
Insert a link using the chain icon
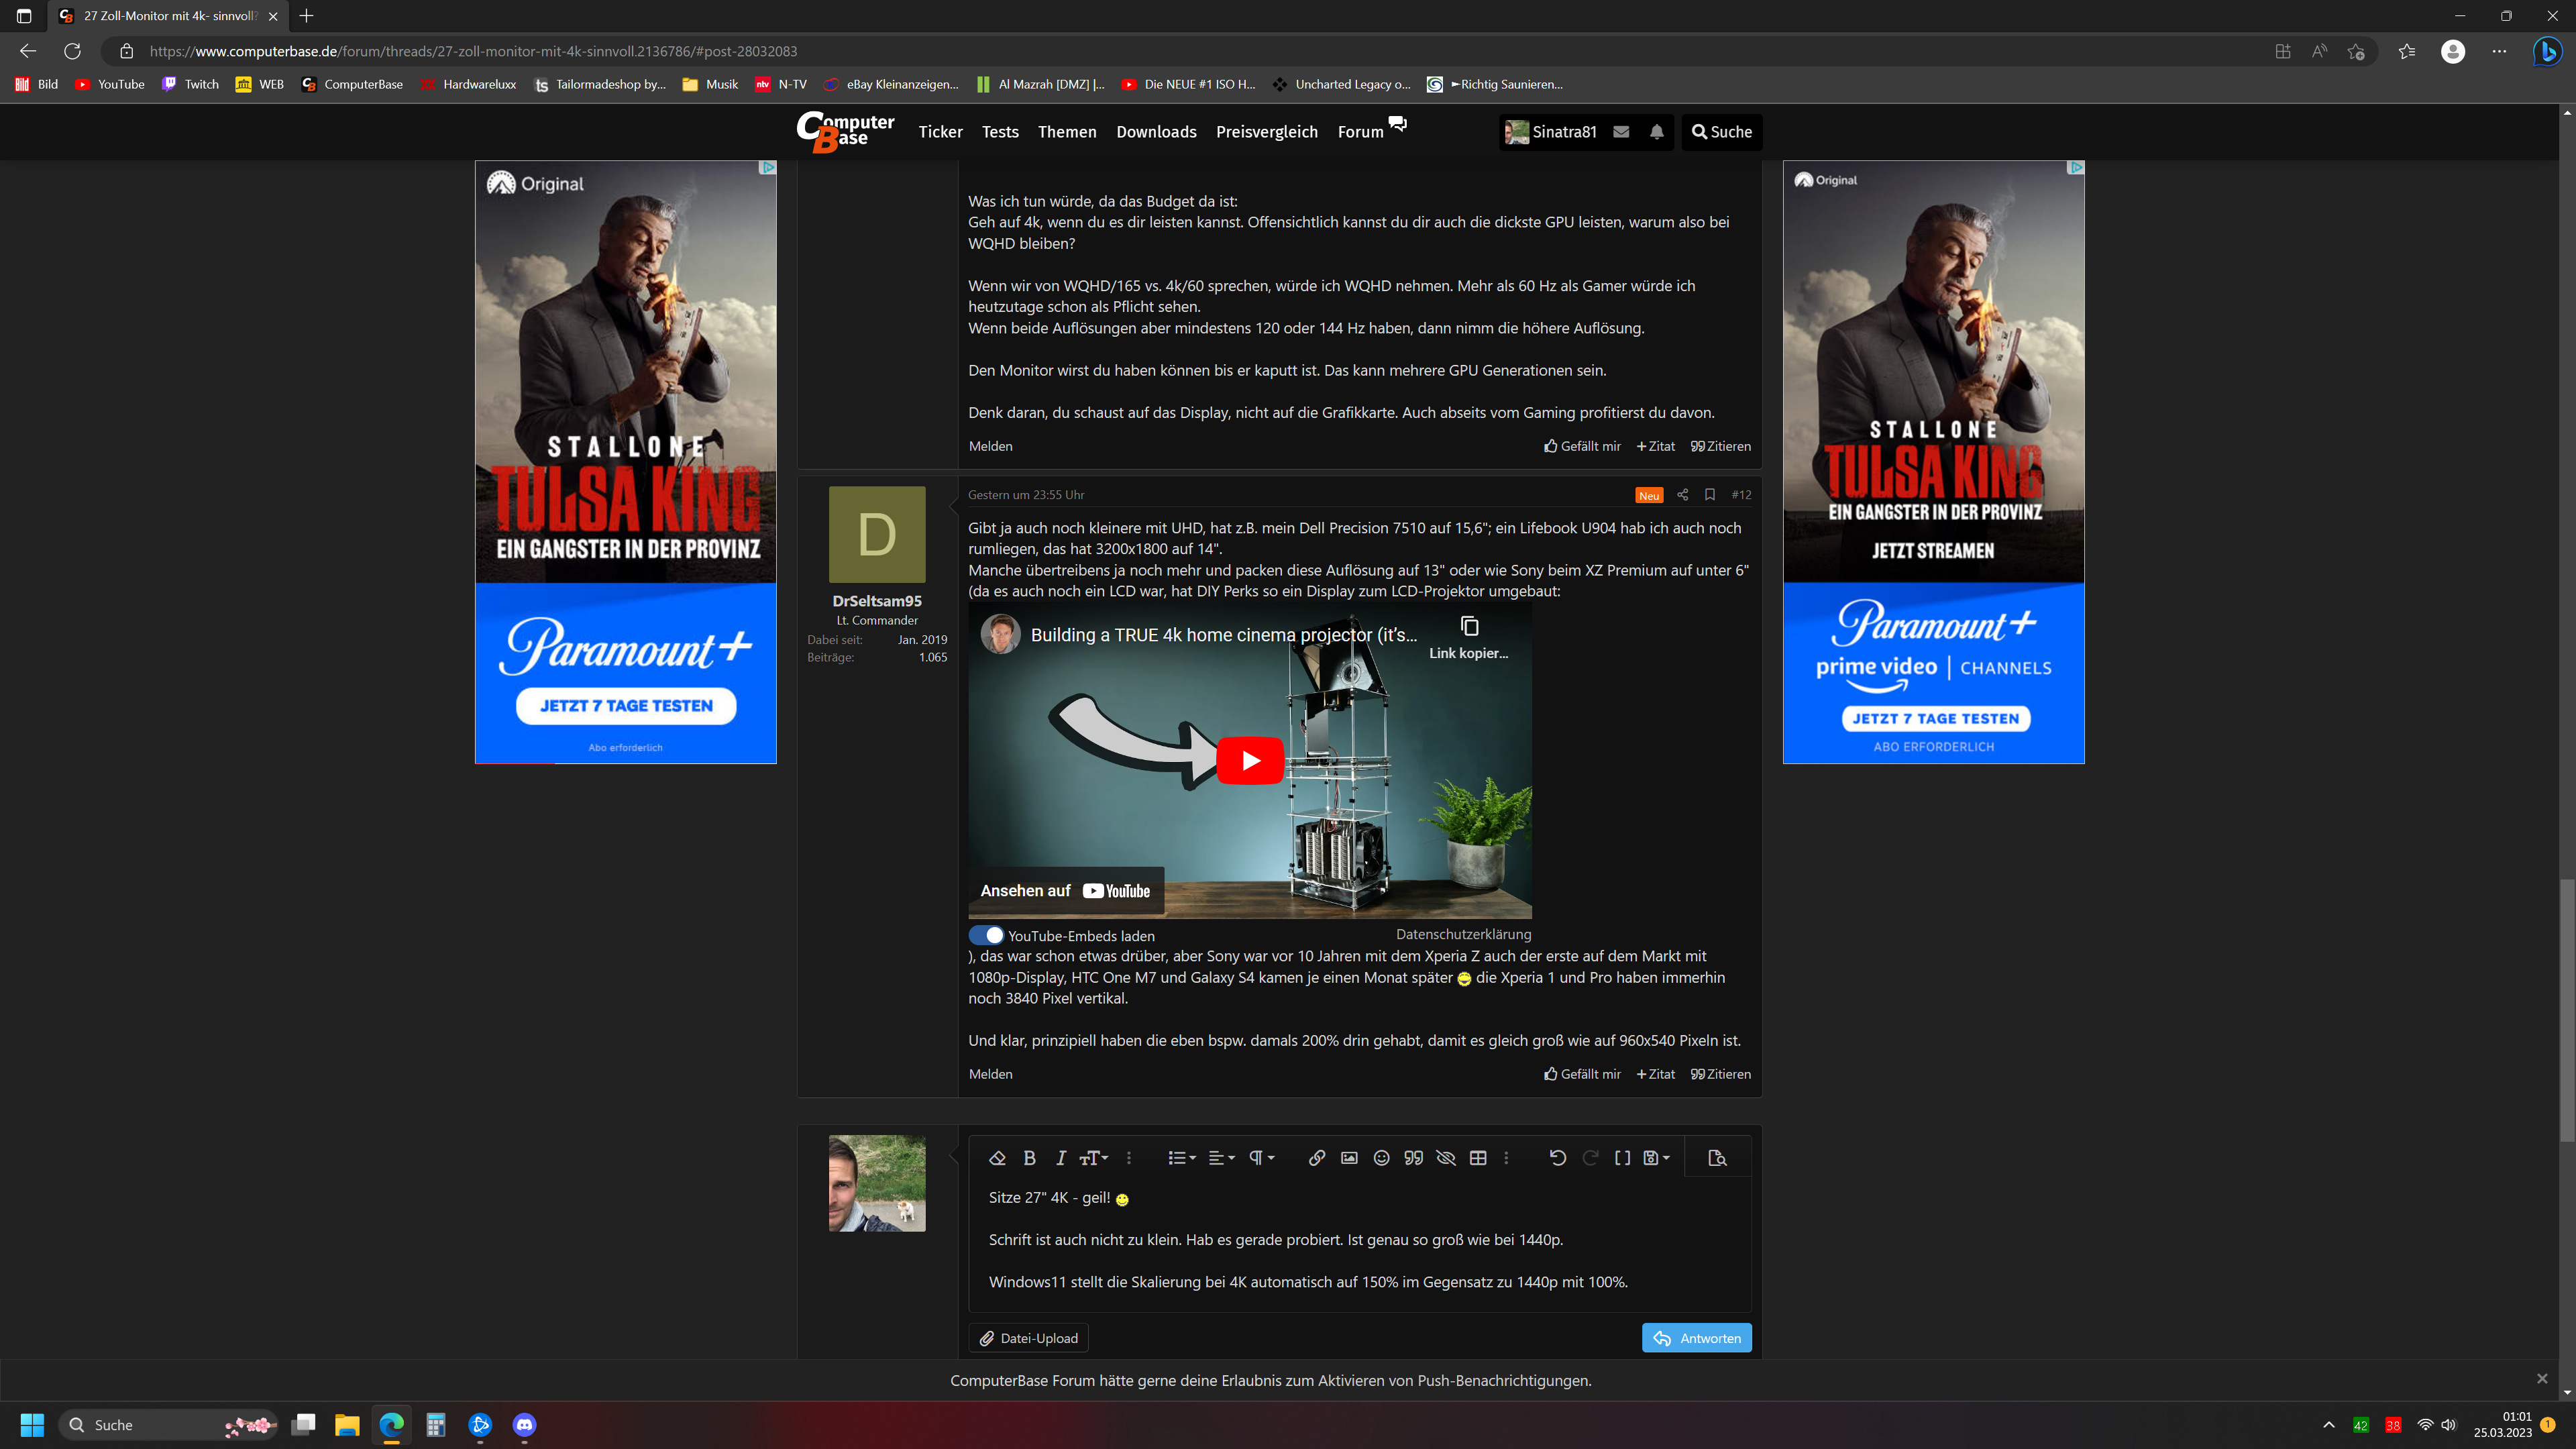click(x=1317, y=1158)
